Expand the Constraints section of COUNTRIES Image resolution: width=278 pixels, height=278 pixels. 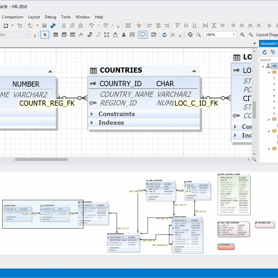coord(92,114)
